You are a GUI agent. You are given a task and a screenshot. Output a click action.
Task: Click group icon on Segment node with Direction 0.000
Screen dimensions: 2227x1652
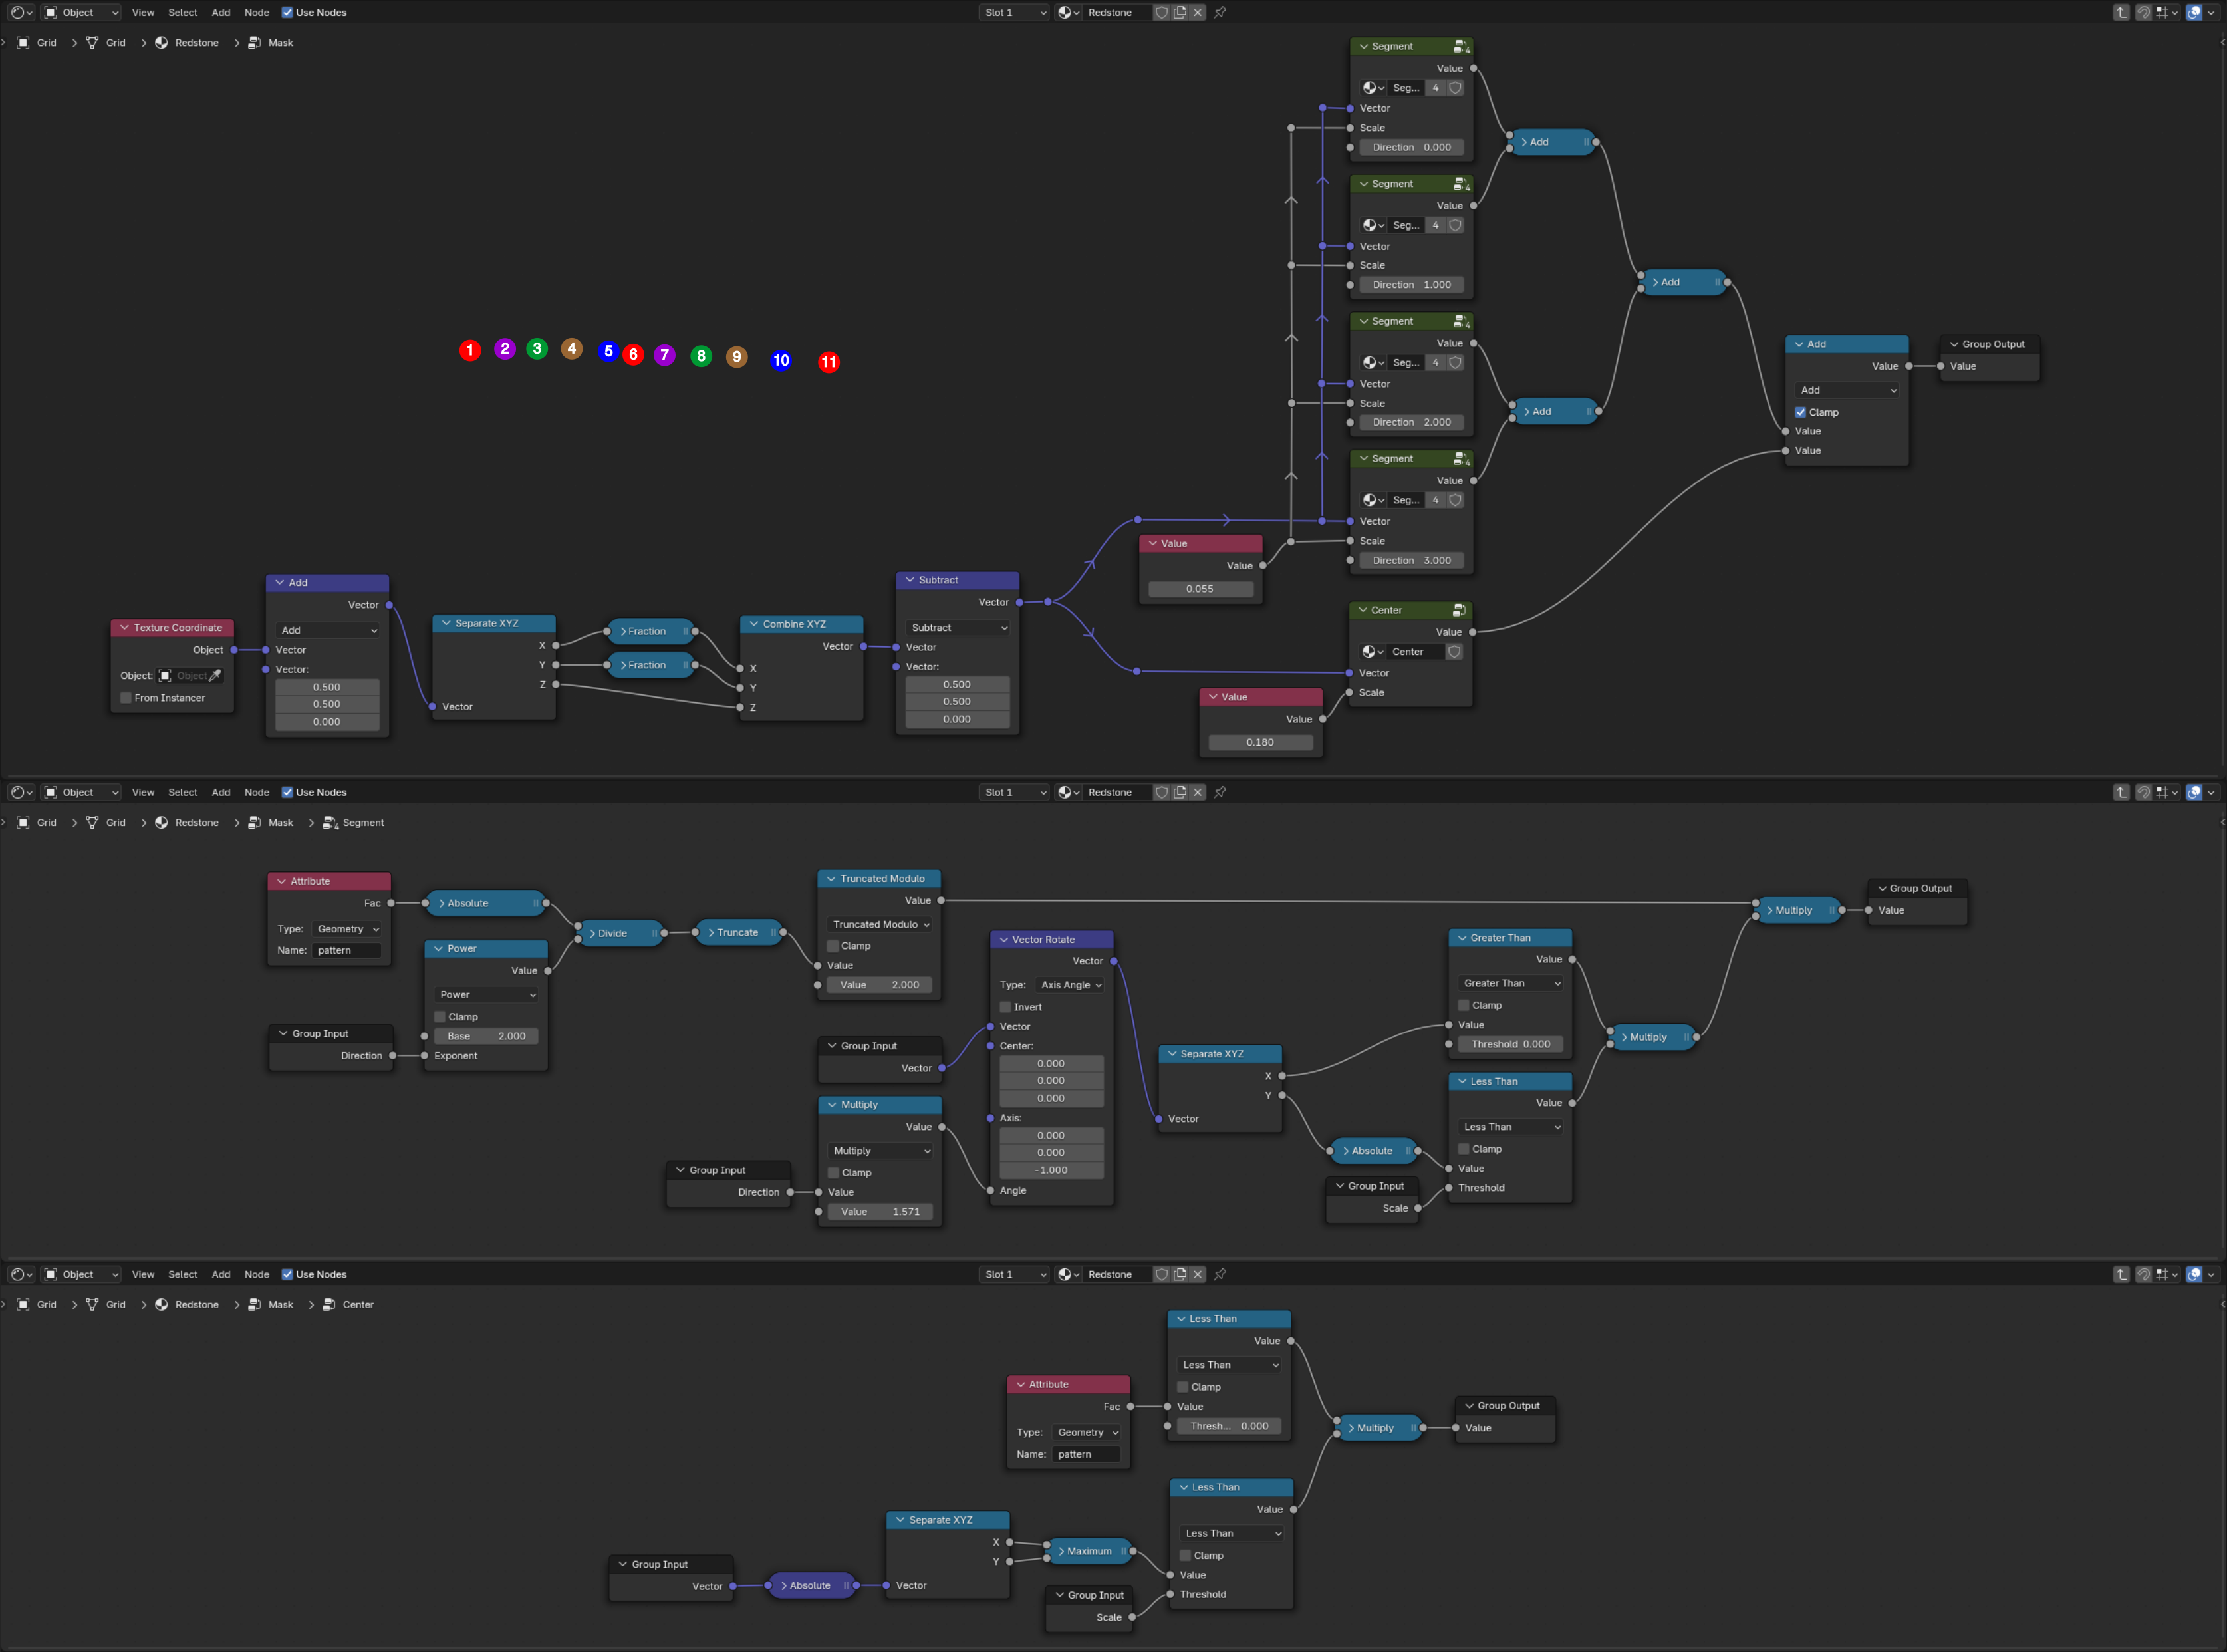pos(1461,46)
